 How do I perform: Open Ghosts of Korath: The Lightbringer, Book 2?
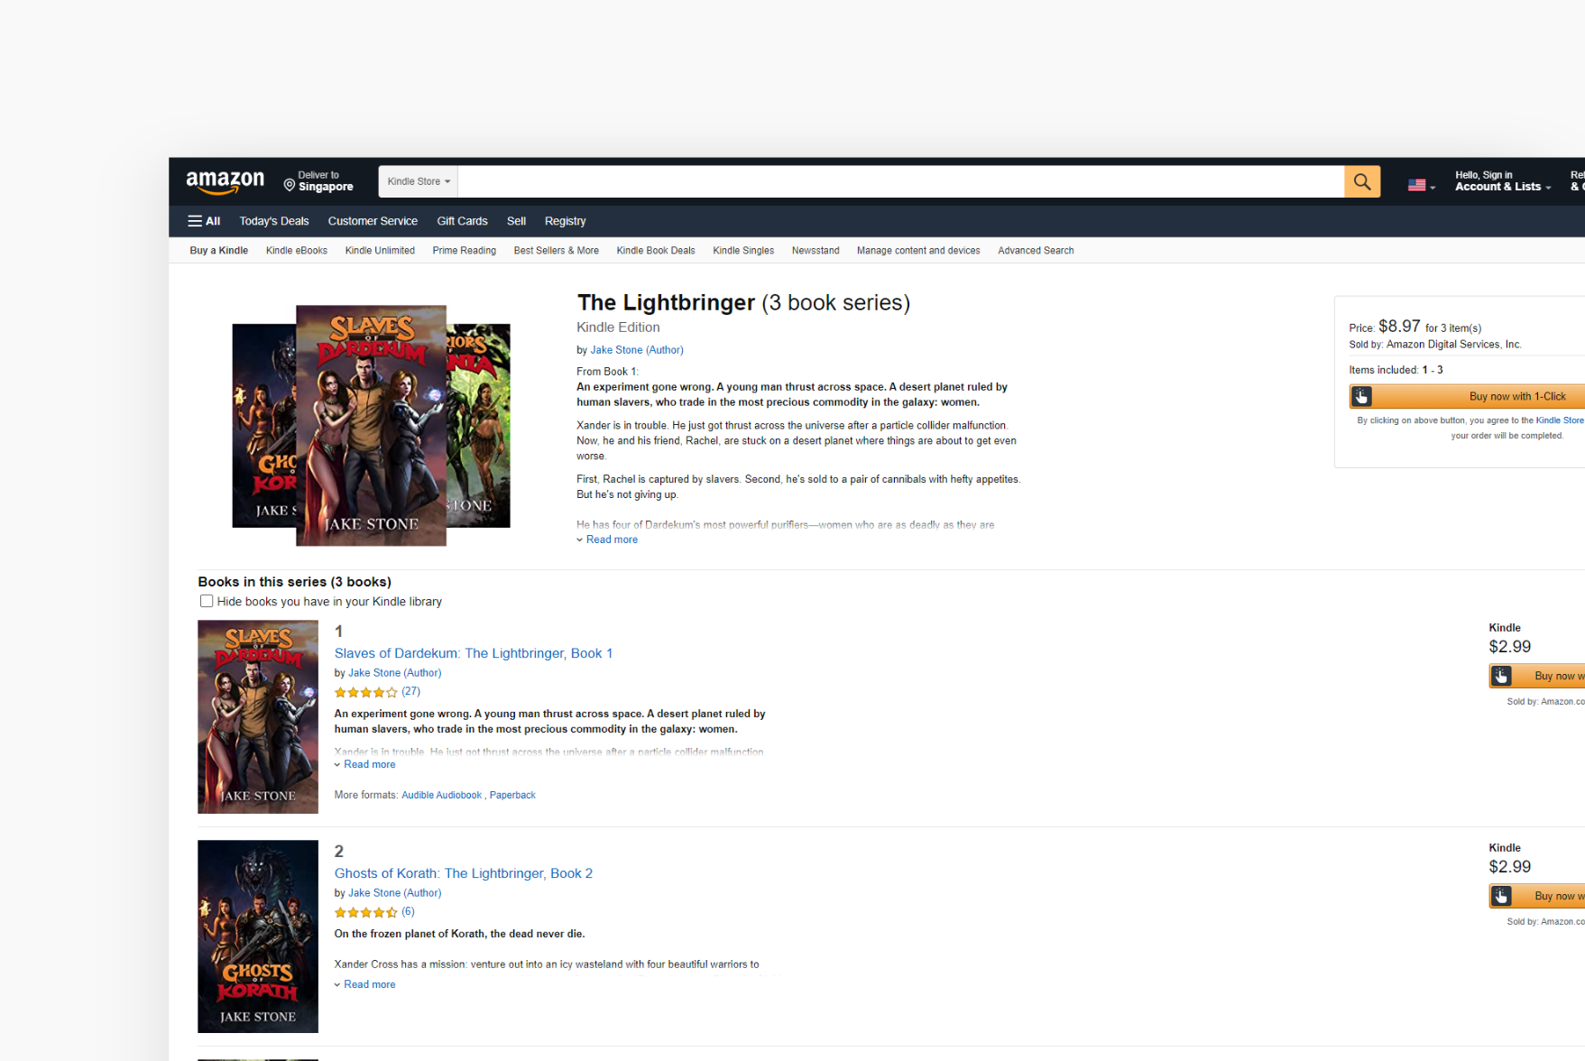[463, 873]
